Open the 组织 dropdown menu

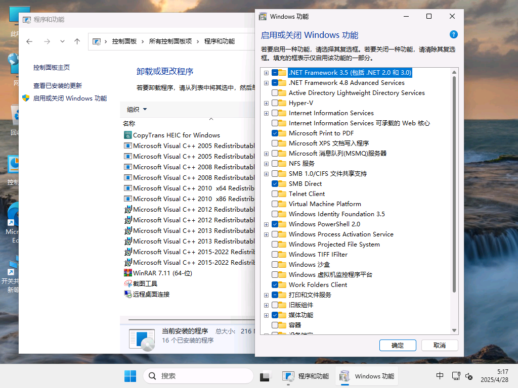tap(137, 109)
